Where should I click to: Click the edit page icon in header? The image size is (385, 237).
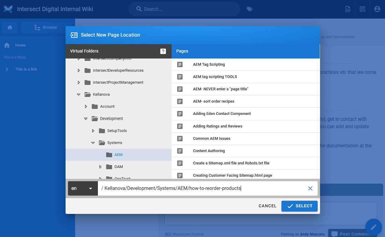pyautogui.click(x=348, y=9)
